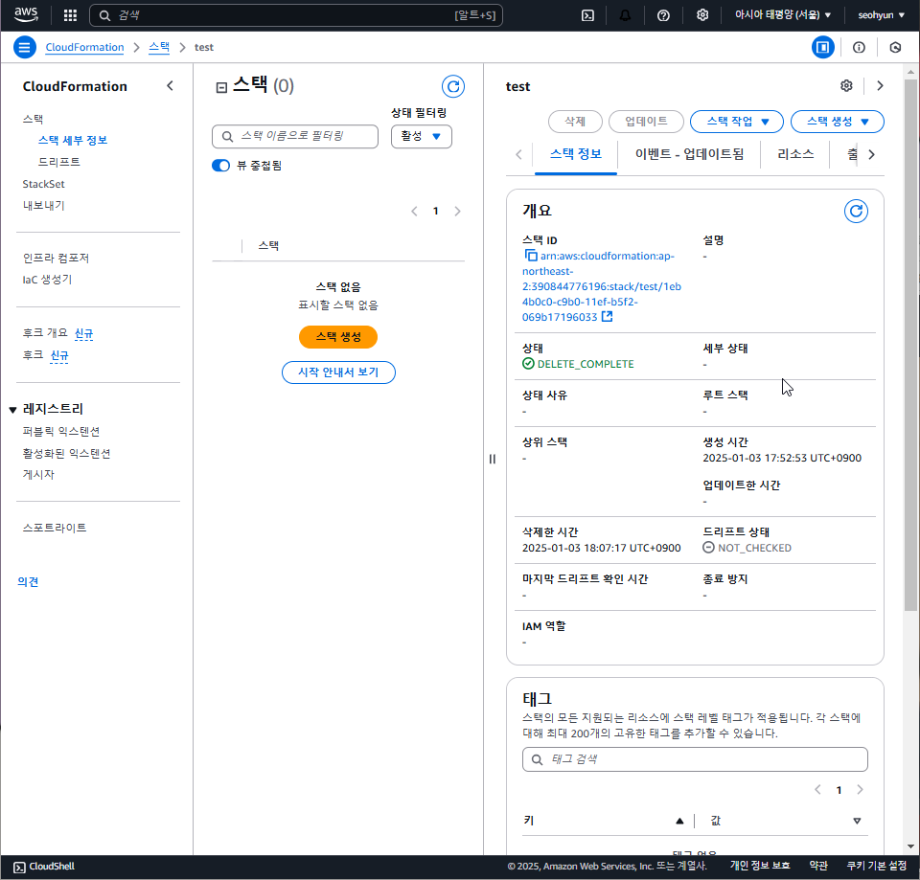The height and width of the screenshot is (880, 920).
Task: Open 스택 세부 정보 in the sidebar
Action: click(73, 140)
